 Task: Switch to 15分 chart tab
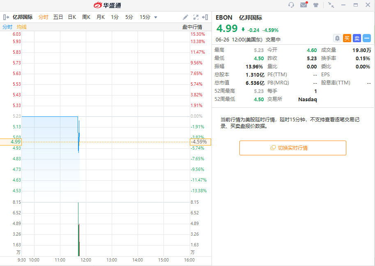(145, 17)
